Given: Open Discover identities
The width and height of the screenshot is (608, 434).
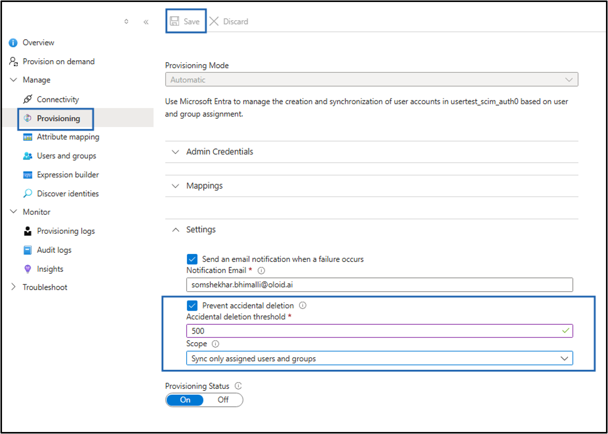Looking at the screenshot, I should pos(68,193).
